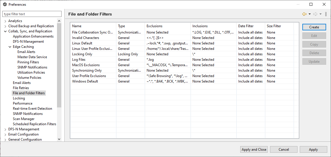Select Scan Manager tree item
Image resolution: width=331 pixels, height=157 pixels.
click(24, 119)
